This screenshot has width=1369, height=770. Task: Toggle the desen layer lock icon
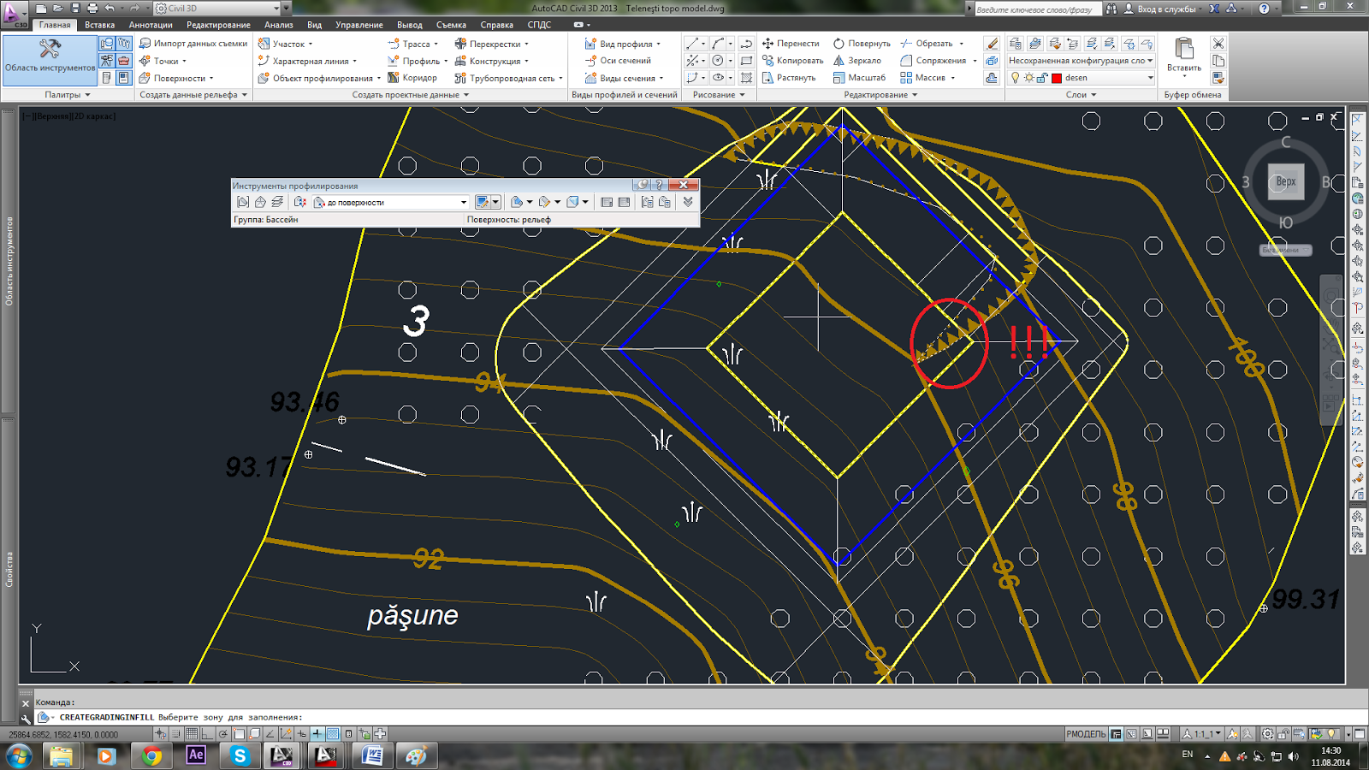[1042, 78]
